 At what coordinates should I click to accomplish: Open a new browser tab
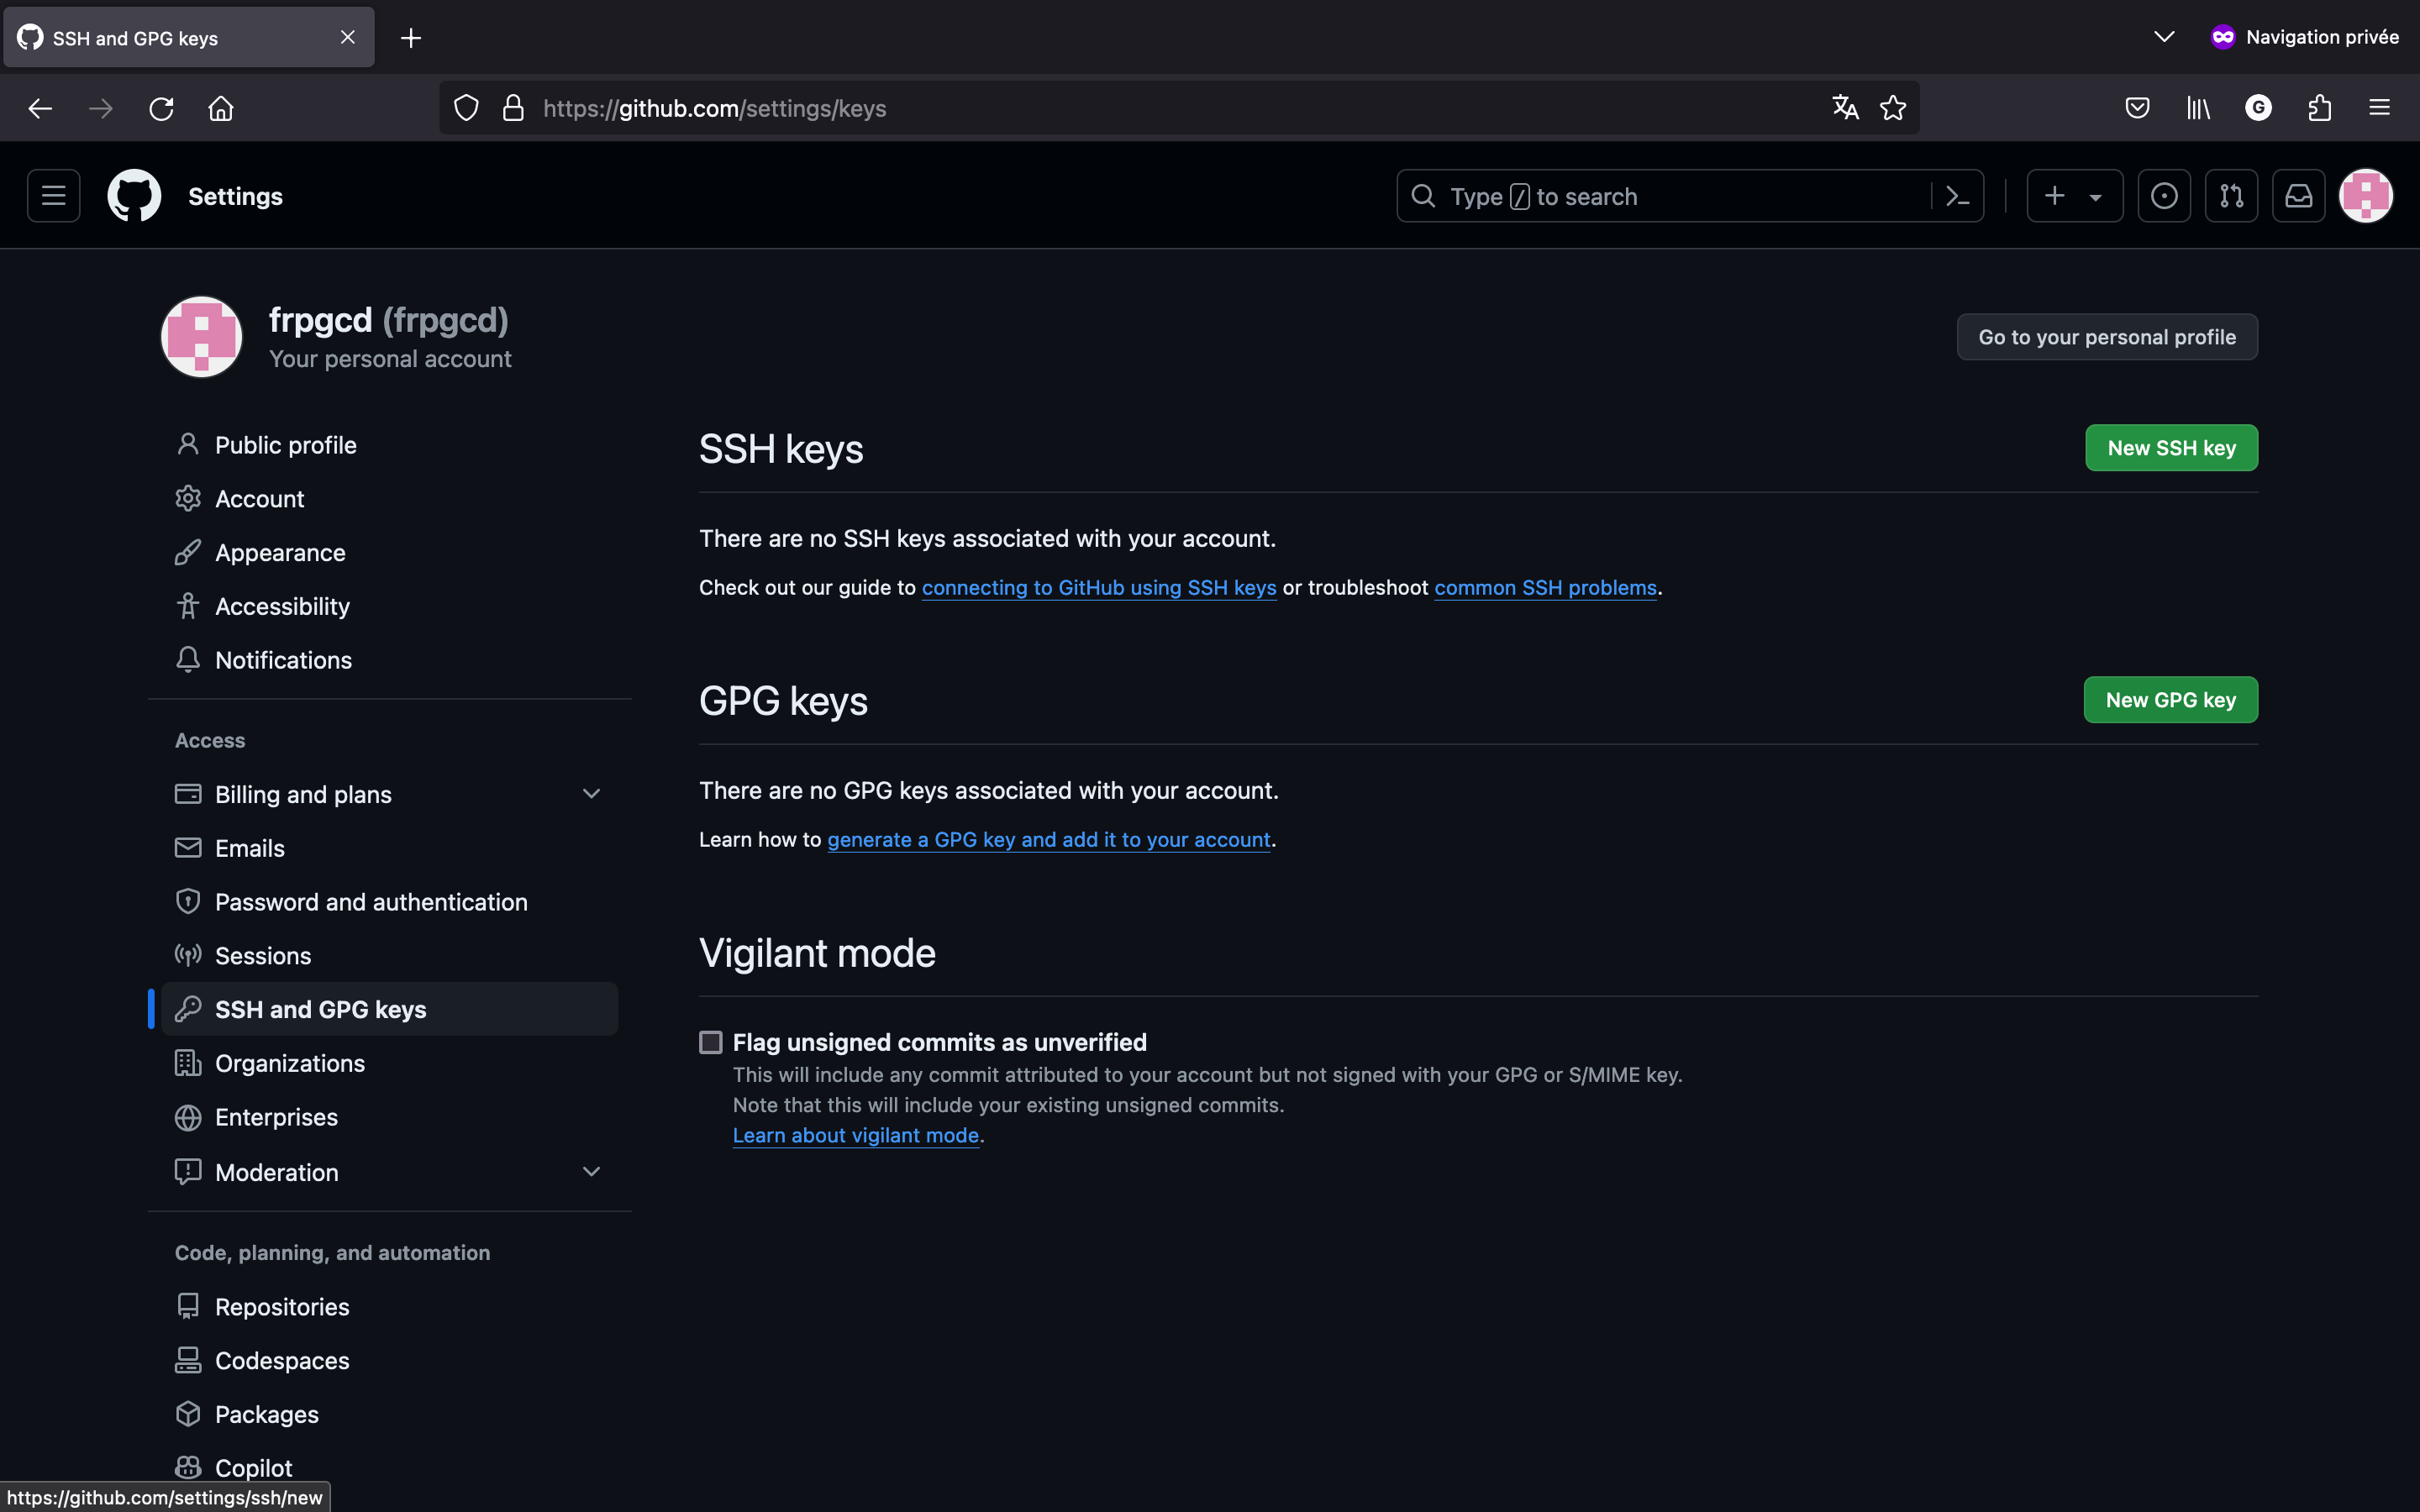[x=411, y=38]
